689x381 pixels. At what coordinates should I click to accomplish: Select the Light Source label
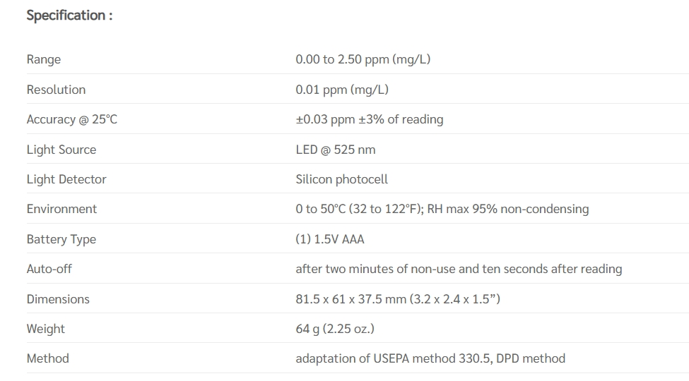61,150
